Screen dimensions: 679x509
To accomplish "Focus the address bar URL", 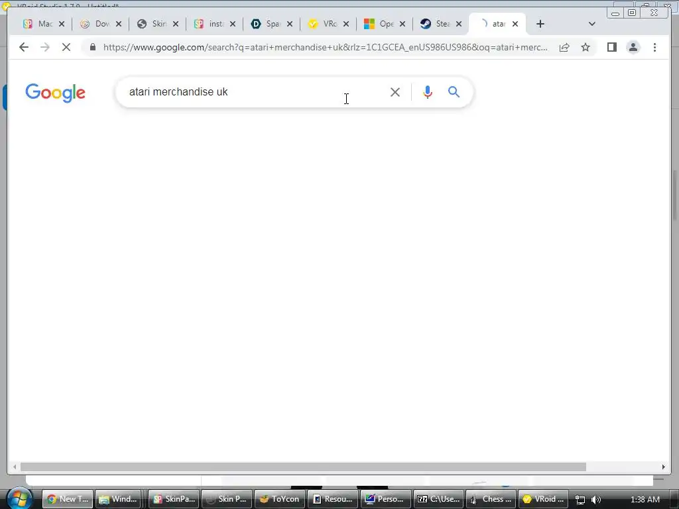I will [x=325, y=47].
